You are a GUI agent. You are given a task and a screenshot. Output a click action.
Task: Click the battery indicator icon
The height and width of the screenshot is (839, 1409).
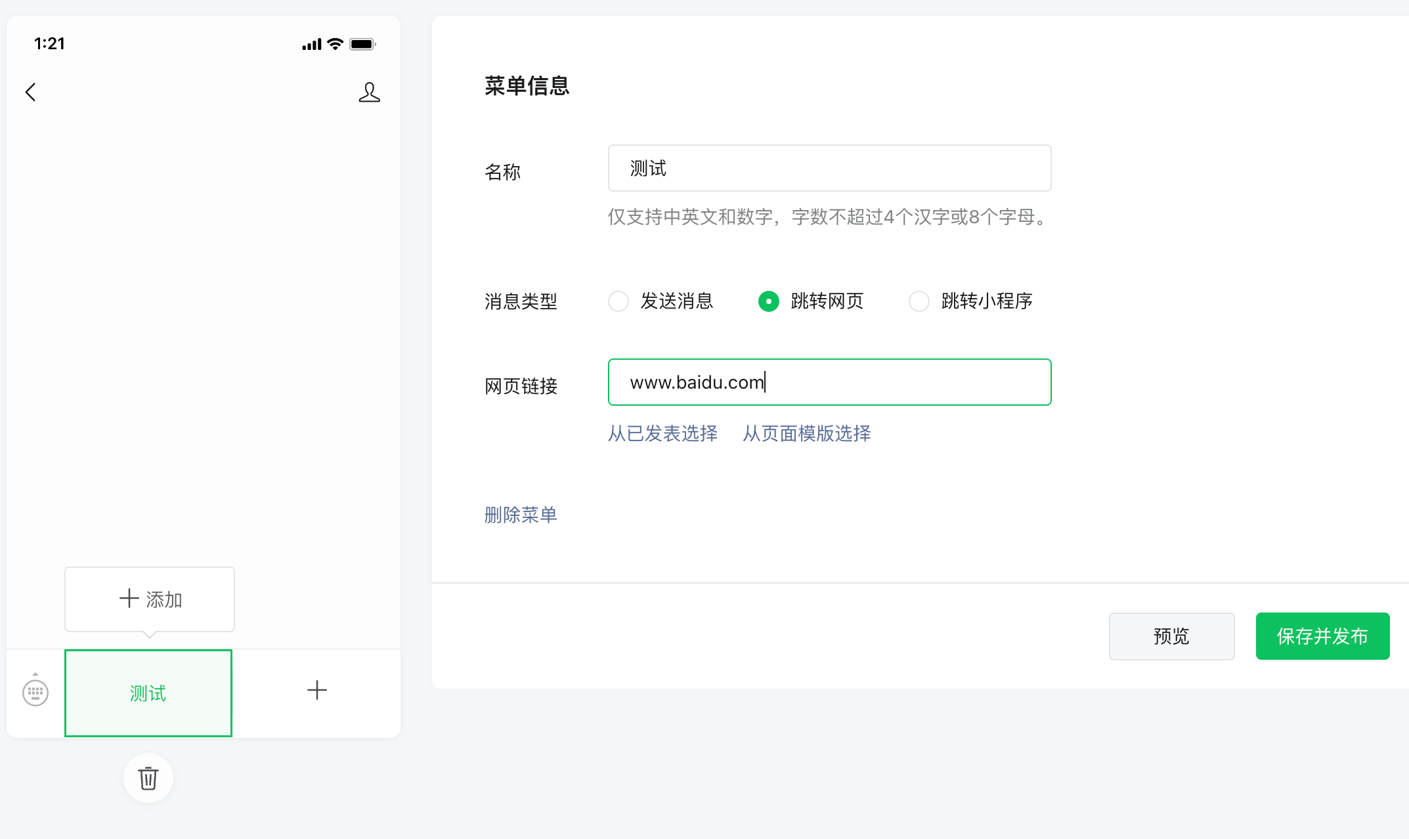(362, 44)
